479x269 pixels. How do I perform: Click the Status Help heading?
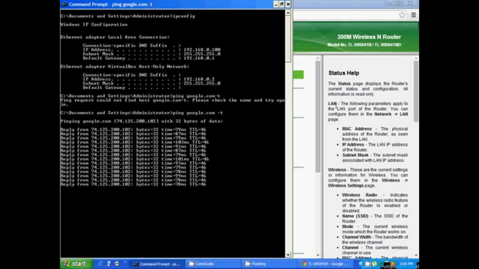344,73
